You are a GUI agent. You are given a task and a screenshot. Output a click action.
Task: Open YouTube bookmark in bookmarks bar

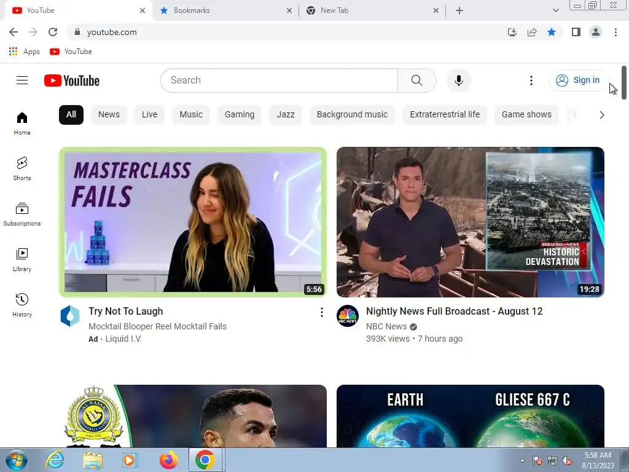71,52
